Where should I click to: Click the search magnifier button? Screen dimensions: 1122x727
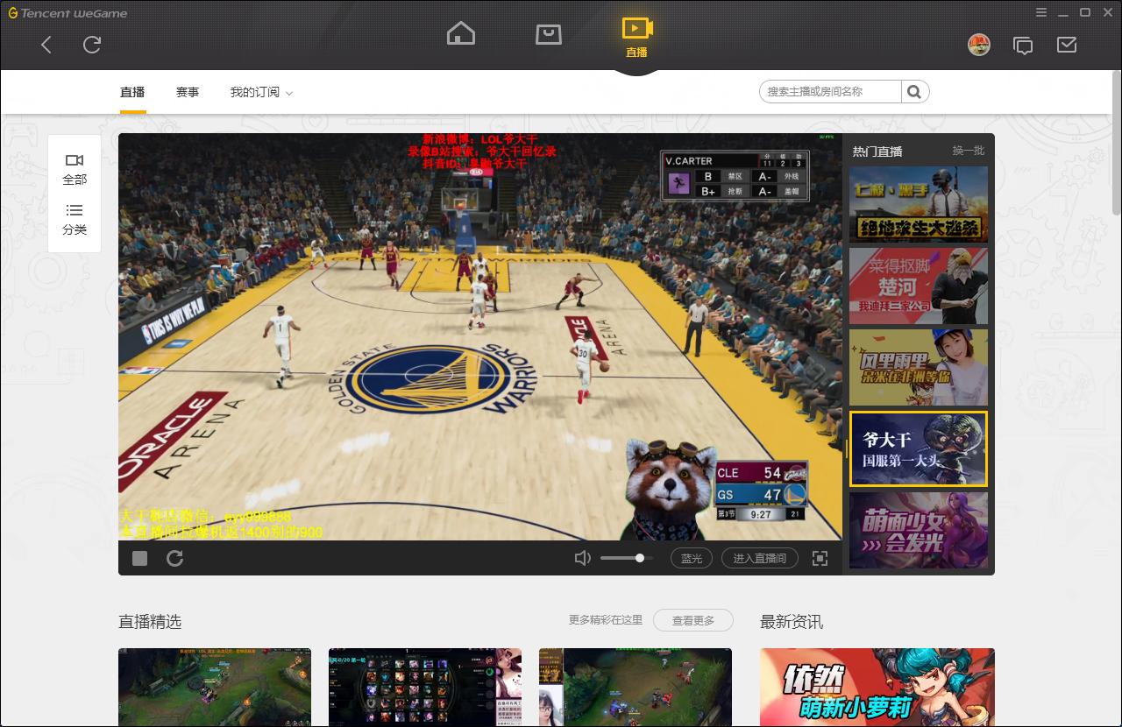[914, 91]
